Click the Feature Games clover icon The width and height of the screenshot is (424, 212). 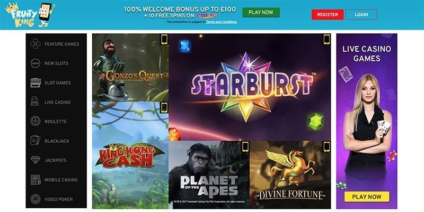tap(36, 44)
